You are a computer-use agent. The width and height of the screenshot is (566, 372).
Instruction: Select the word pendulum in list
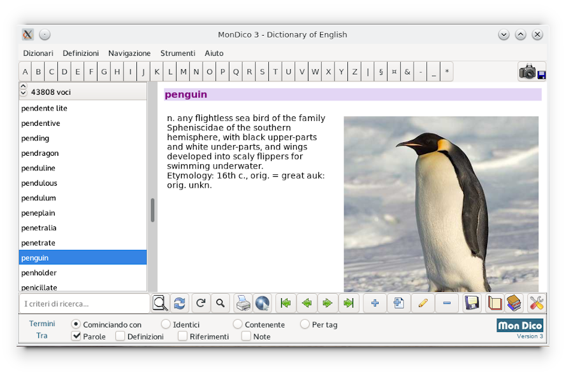pos(83,198)
